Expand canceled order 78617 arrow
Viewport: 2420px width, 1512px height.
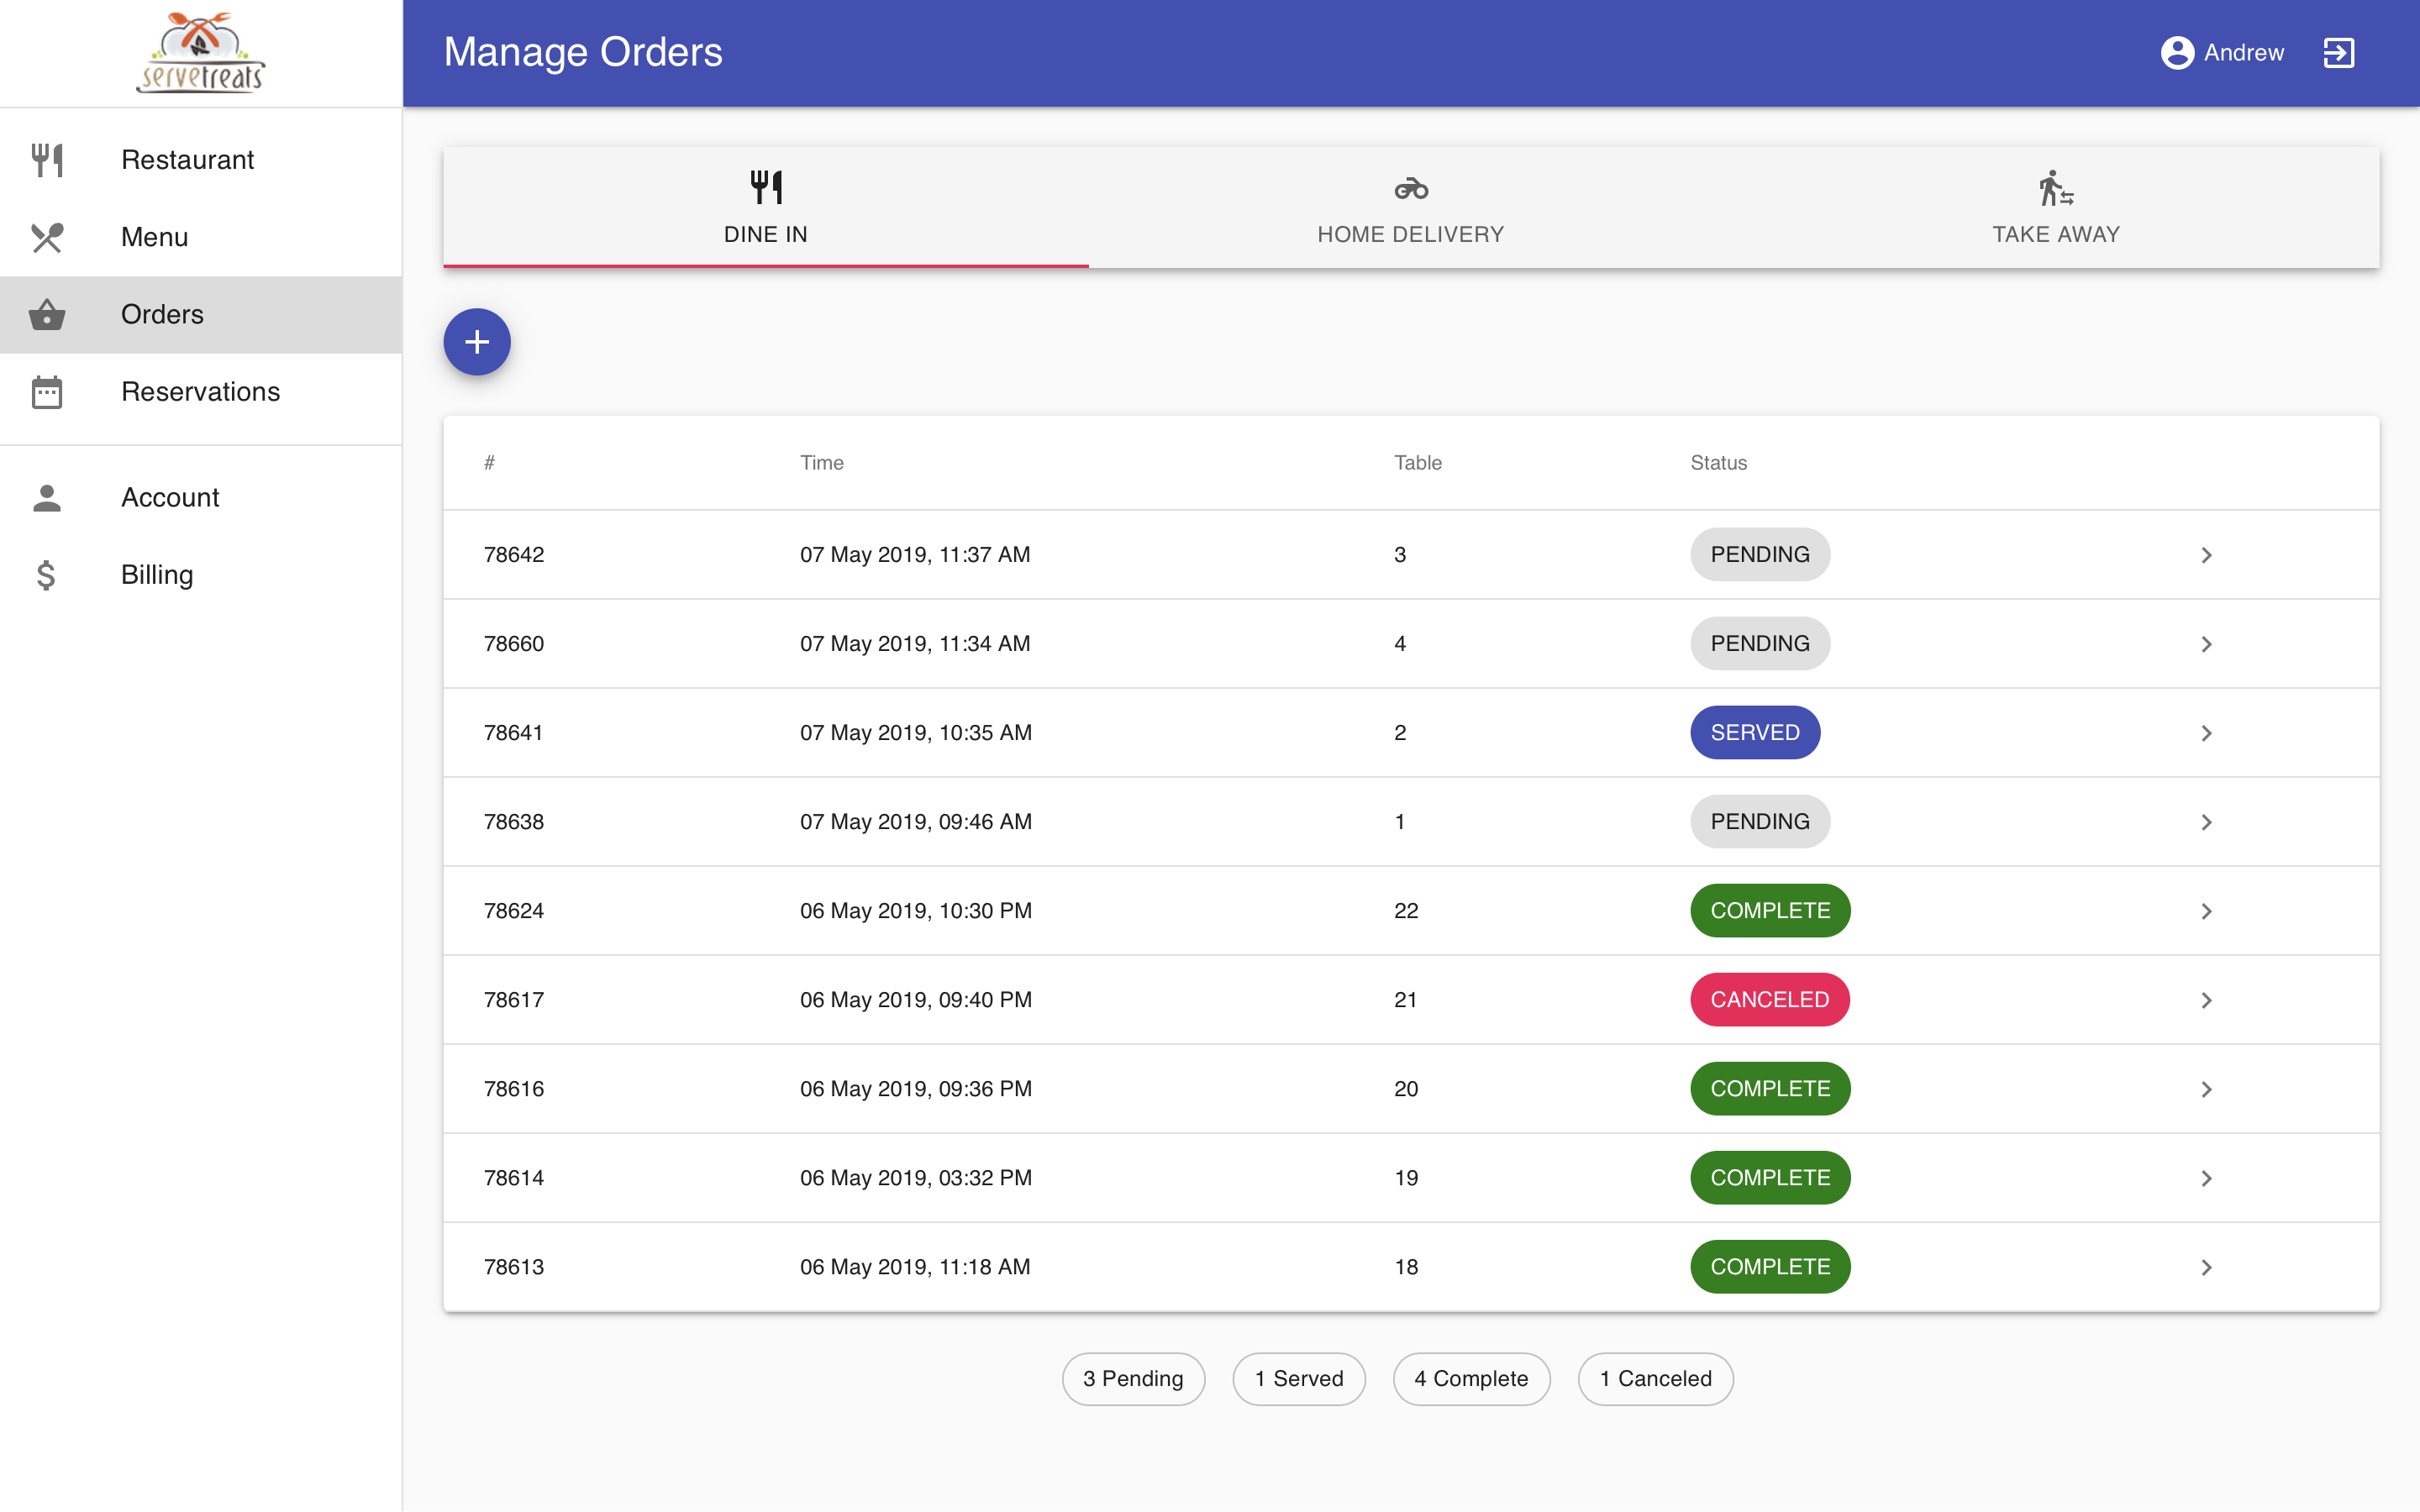point(2206,1000)
